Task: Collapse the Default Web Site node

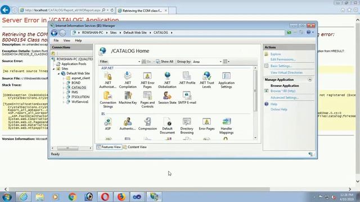Action: [x=58, y=74]
